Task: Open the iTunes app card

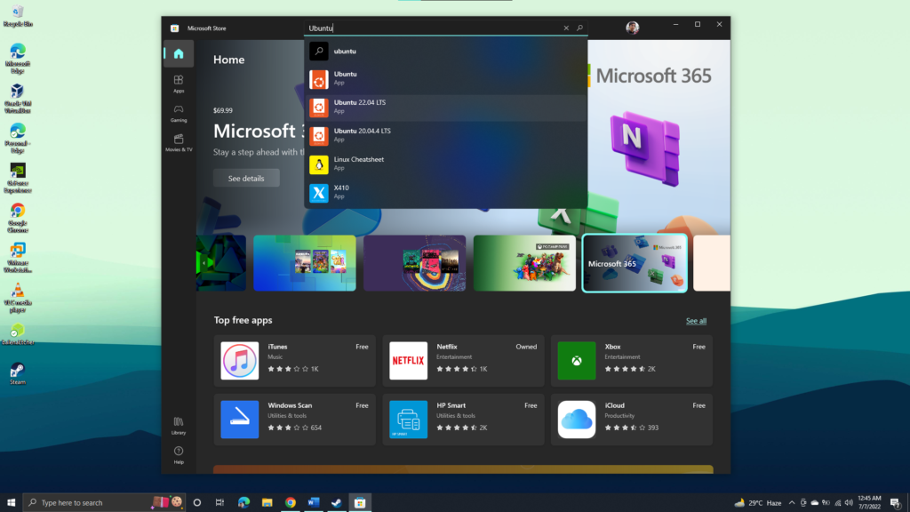Action: pos(294,361)
